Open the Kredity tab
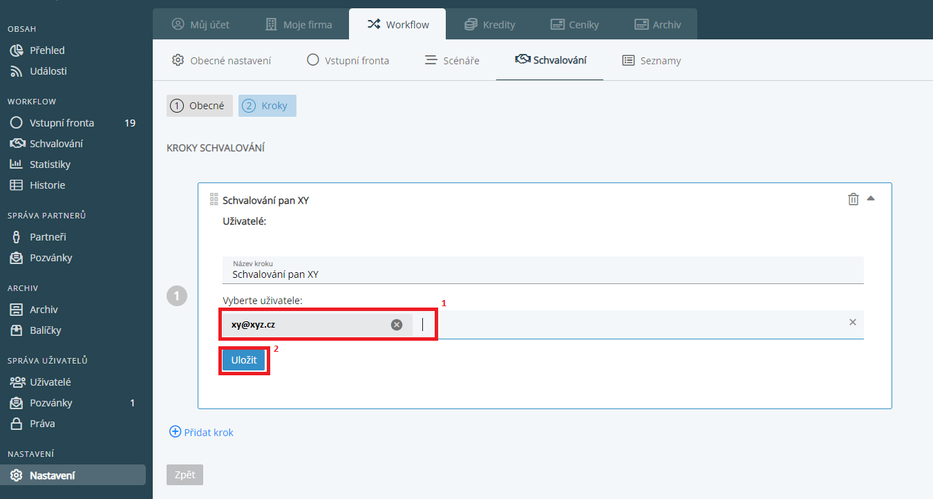The height and width of the screenshot is (499, 933). click(490, 24)
